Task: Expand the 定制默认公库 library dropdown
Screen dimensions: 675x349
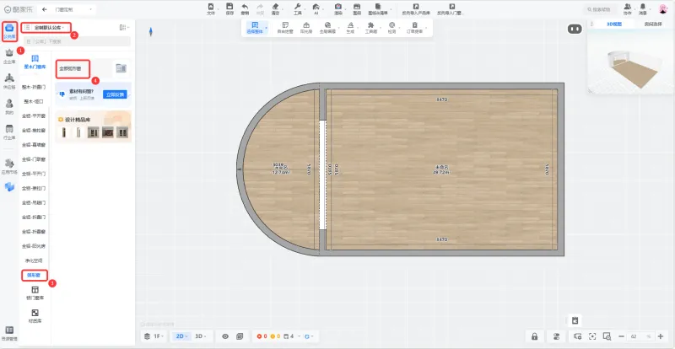Action: point(49,28)
